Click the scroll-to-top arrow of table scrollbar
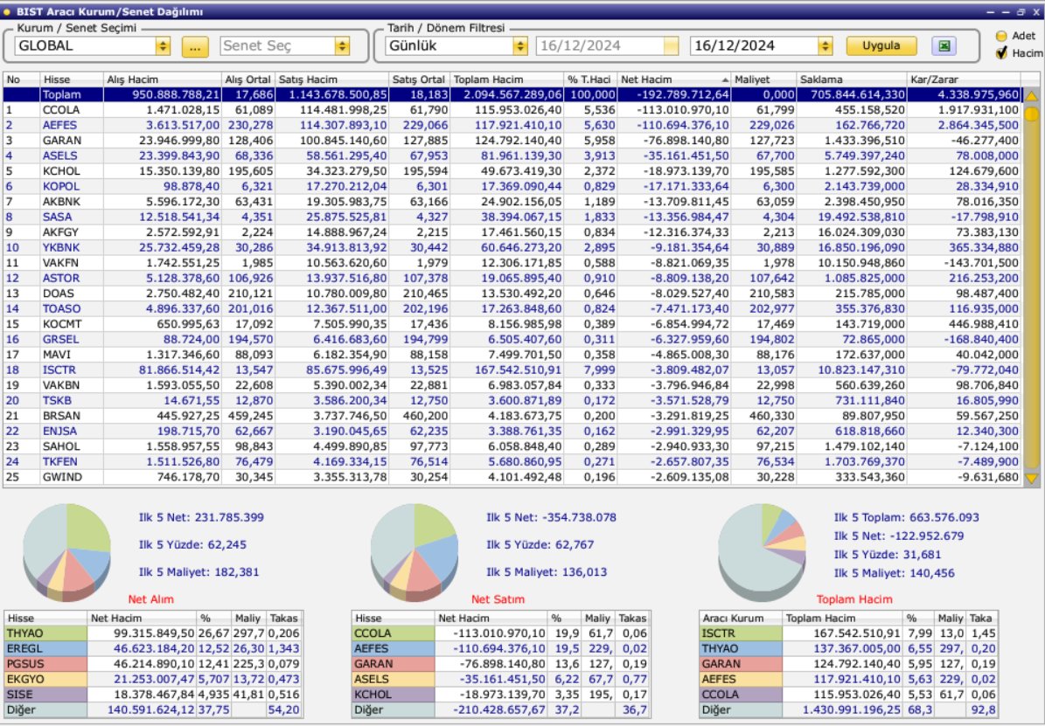The width and height of the screenshot is (1045, 726). click(x=1032, y=95)
